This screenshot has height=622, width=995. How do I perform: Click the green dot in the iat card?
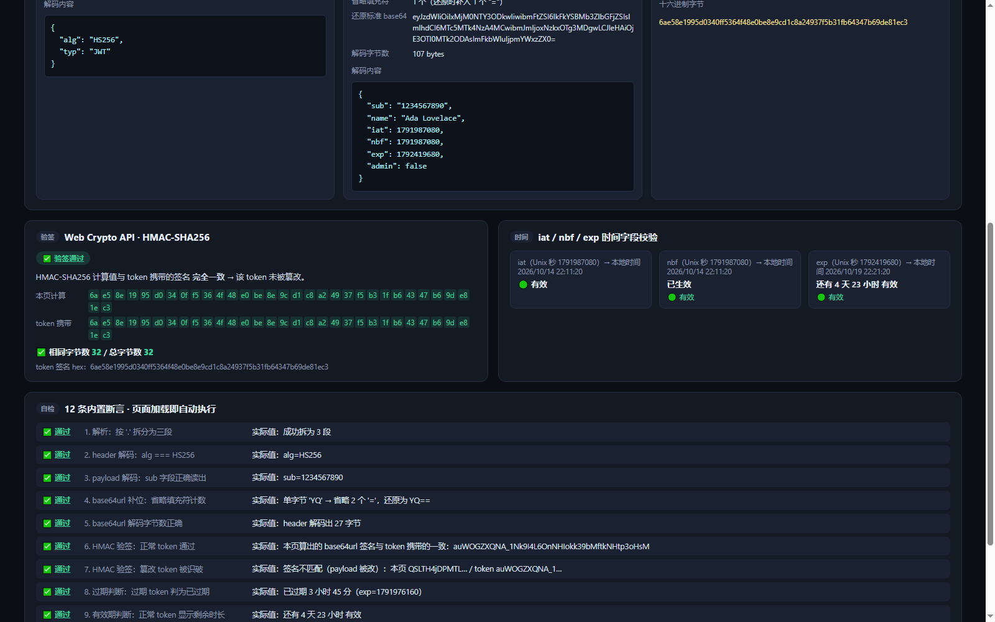tap(523, 284)
